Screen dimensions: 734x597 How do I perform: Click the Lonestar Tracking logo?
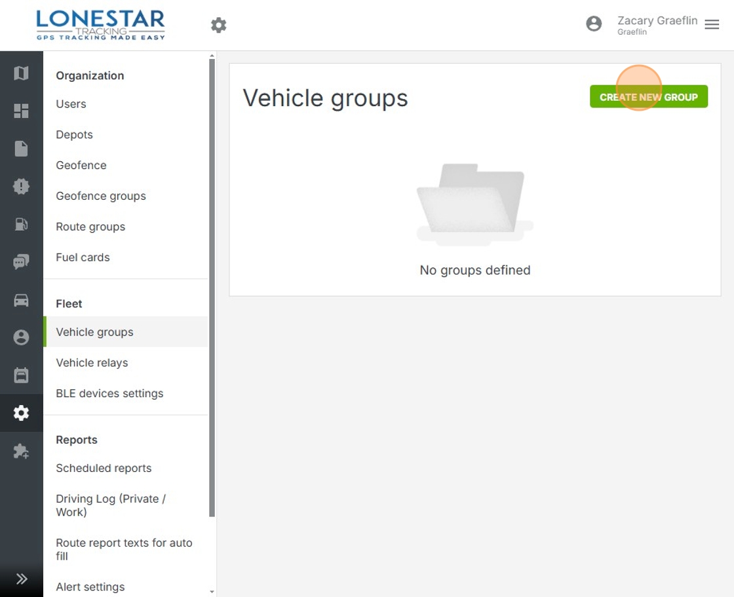click(101, 25)
